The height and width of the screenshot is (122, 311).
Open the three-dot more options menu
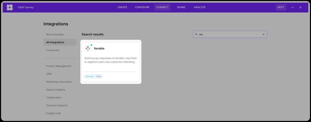coord(292,7)
